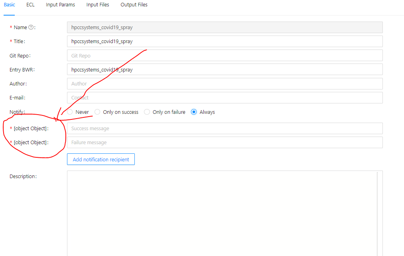The width and height of the screenshot is (404, 256).
Task: Click the Git Repo input field
Action: pos(225,55)
